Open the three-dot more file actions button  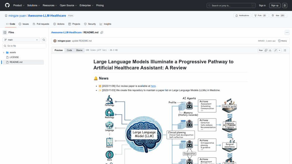[287, 32]
